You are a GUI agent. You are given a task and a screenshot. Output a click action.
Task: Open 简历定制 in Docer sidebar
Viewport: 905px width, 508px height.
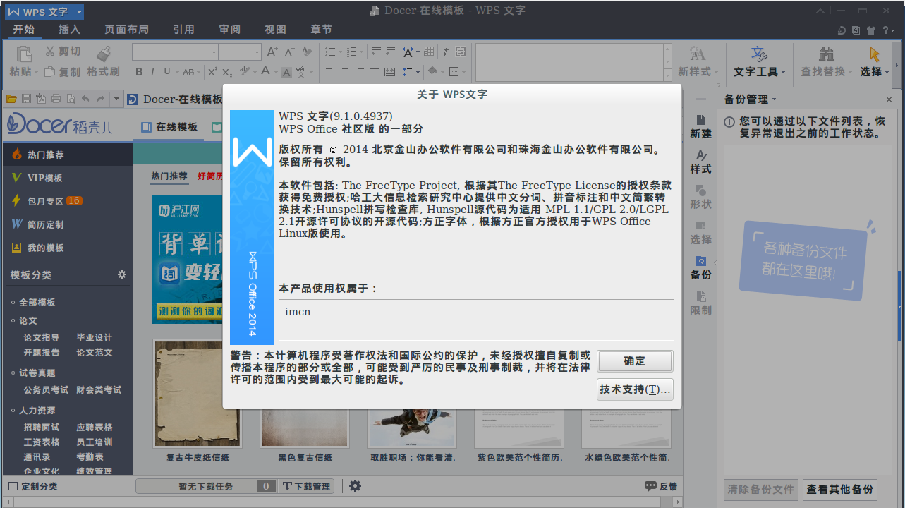pyautogui.click(x=67, y=224)
